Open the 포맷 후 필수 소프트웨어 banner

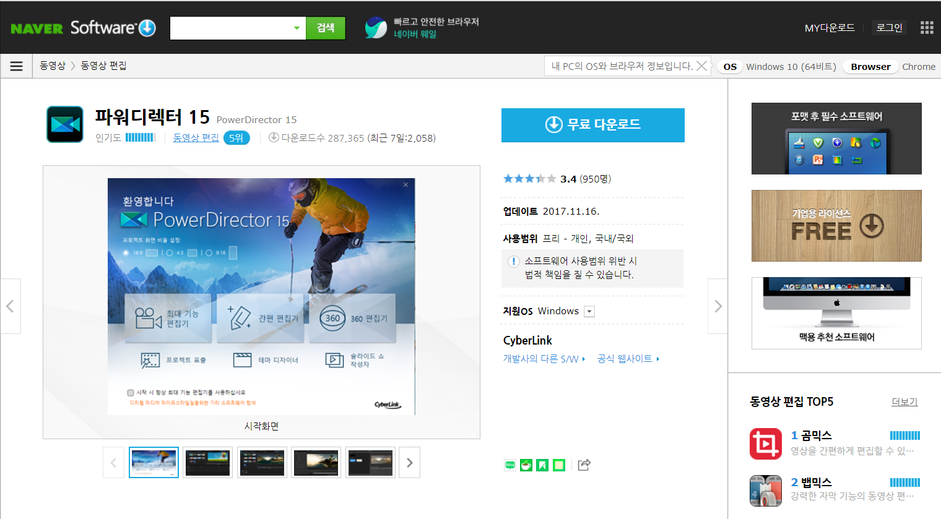pyautogui.click(x=836, y=139)
